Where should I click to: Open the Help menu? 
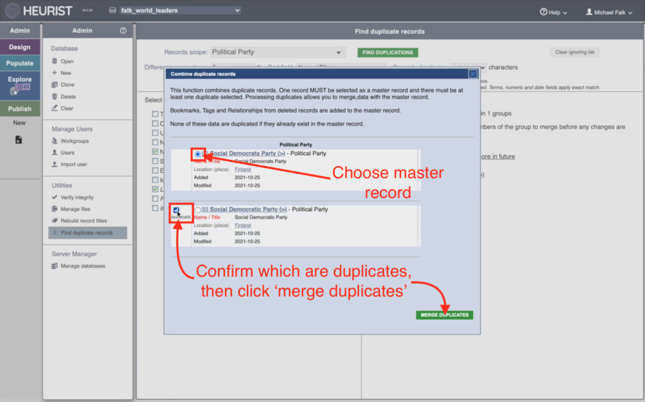click(x=553, y=13)
